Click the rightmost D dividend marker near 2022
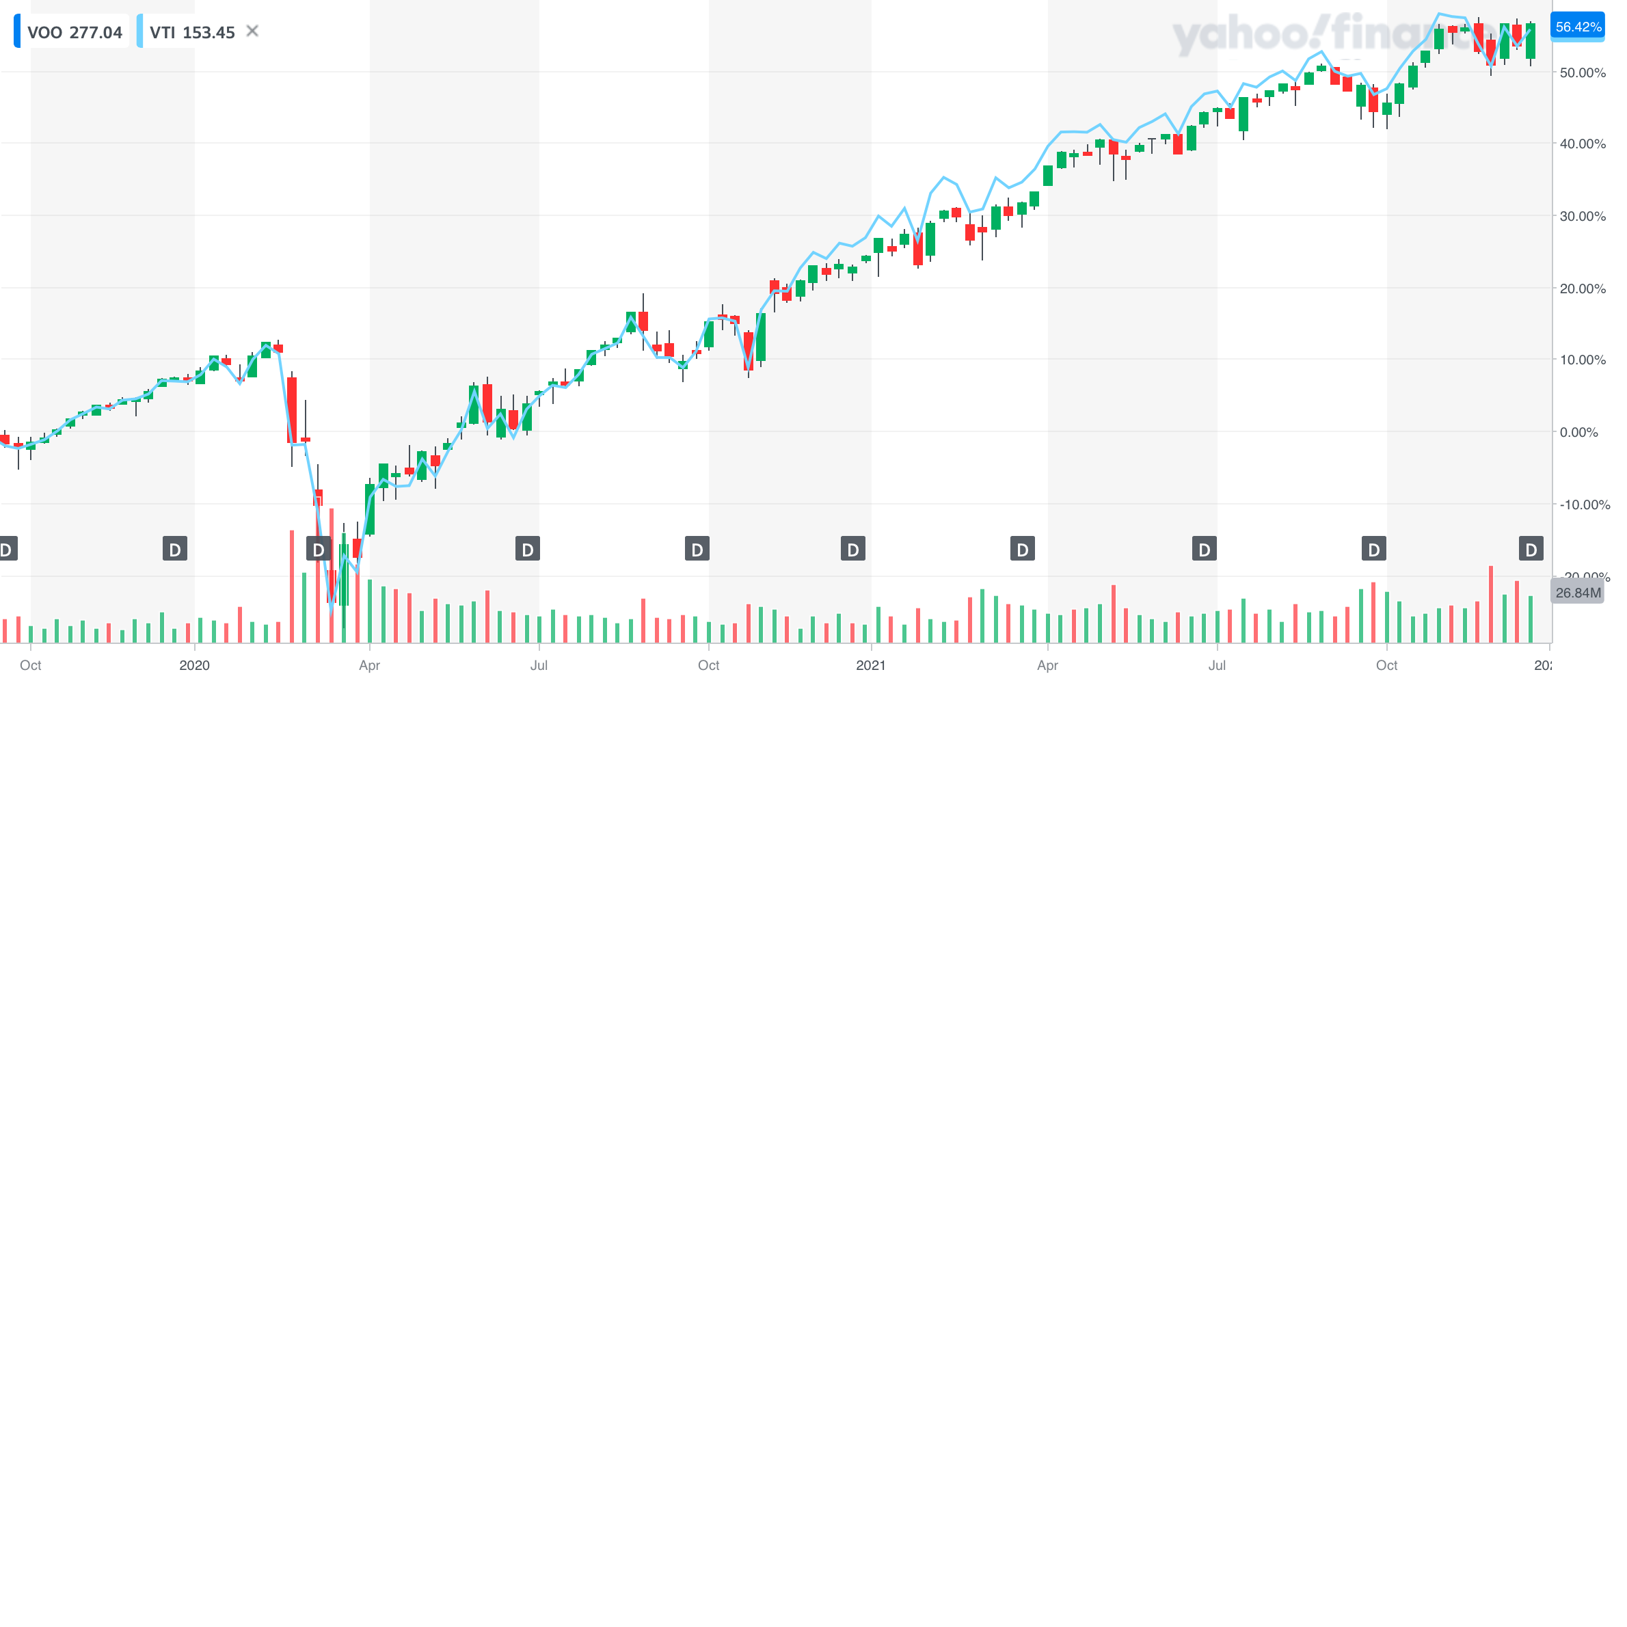This screenshot has width=1627, height=1627. [1533, 548]
